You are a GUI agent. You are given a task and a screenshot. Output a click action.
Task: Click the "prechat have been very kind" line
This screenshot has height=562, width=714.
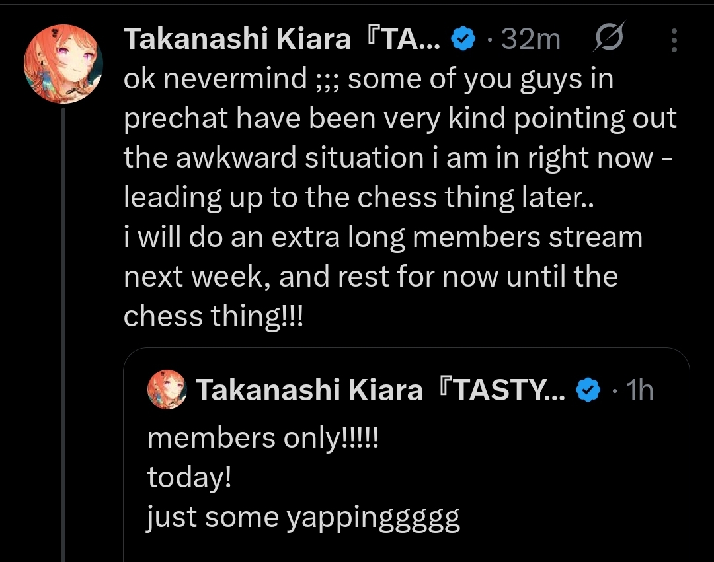(x=400, y=120)
